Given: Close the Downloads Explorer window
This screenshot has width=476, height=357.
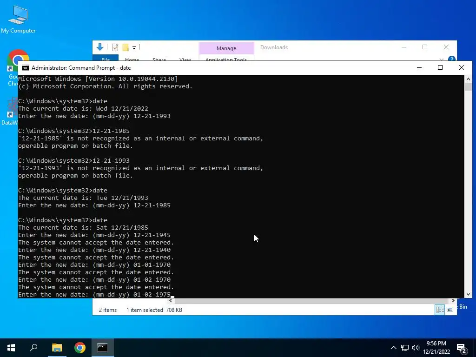Looking at the screenshot, I should pos(446,47).
